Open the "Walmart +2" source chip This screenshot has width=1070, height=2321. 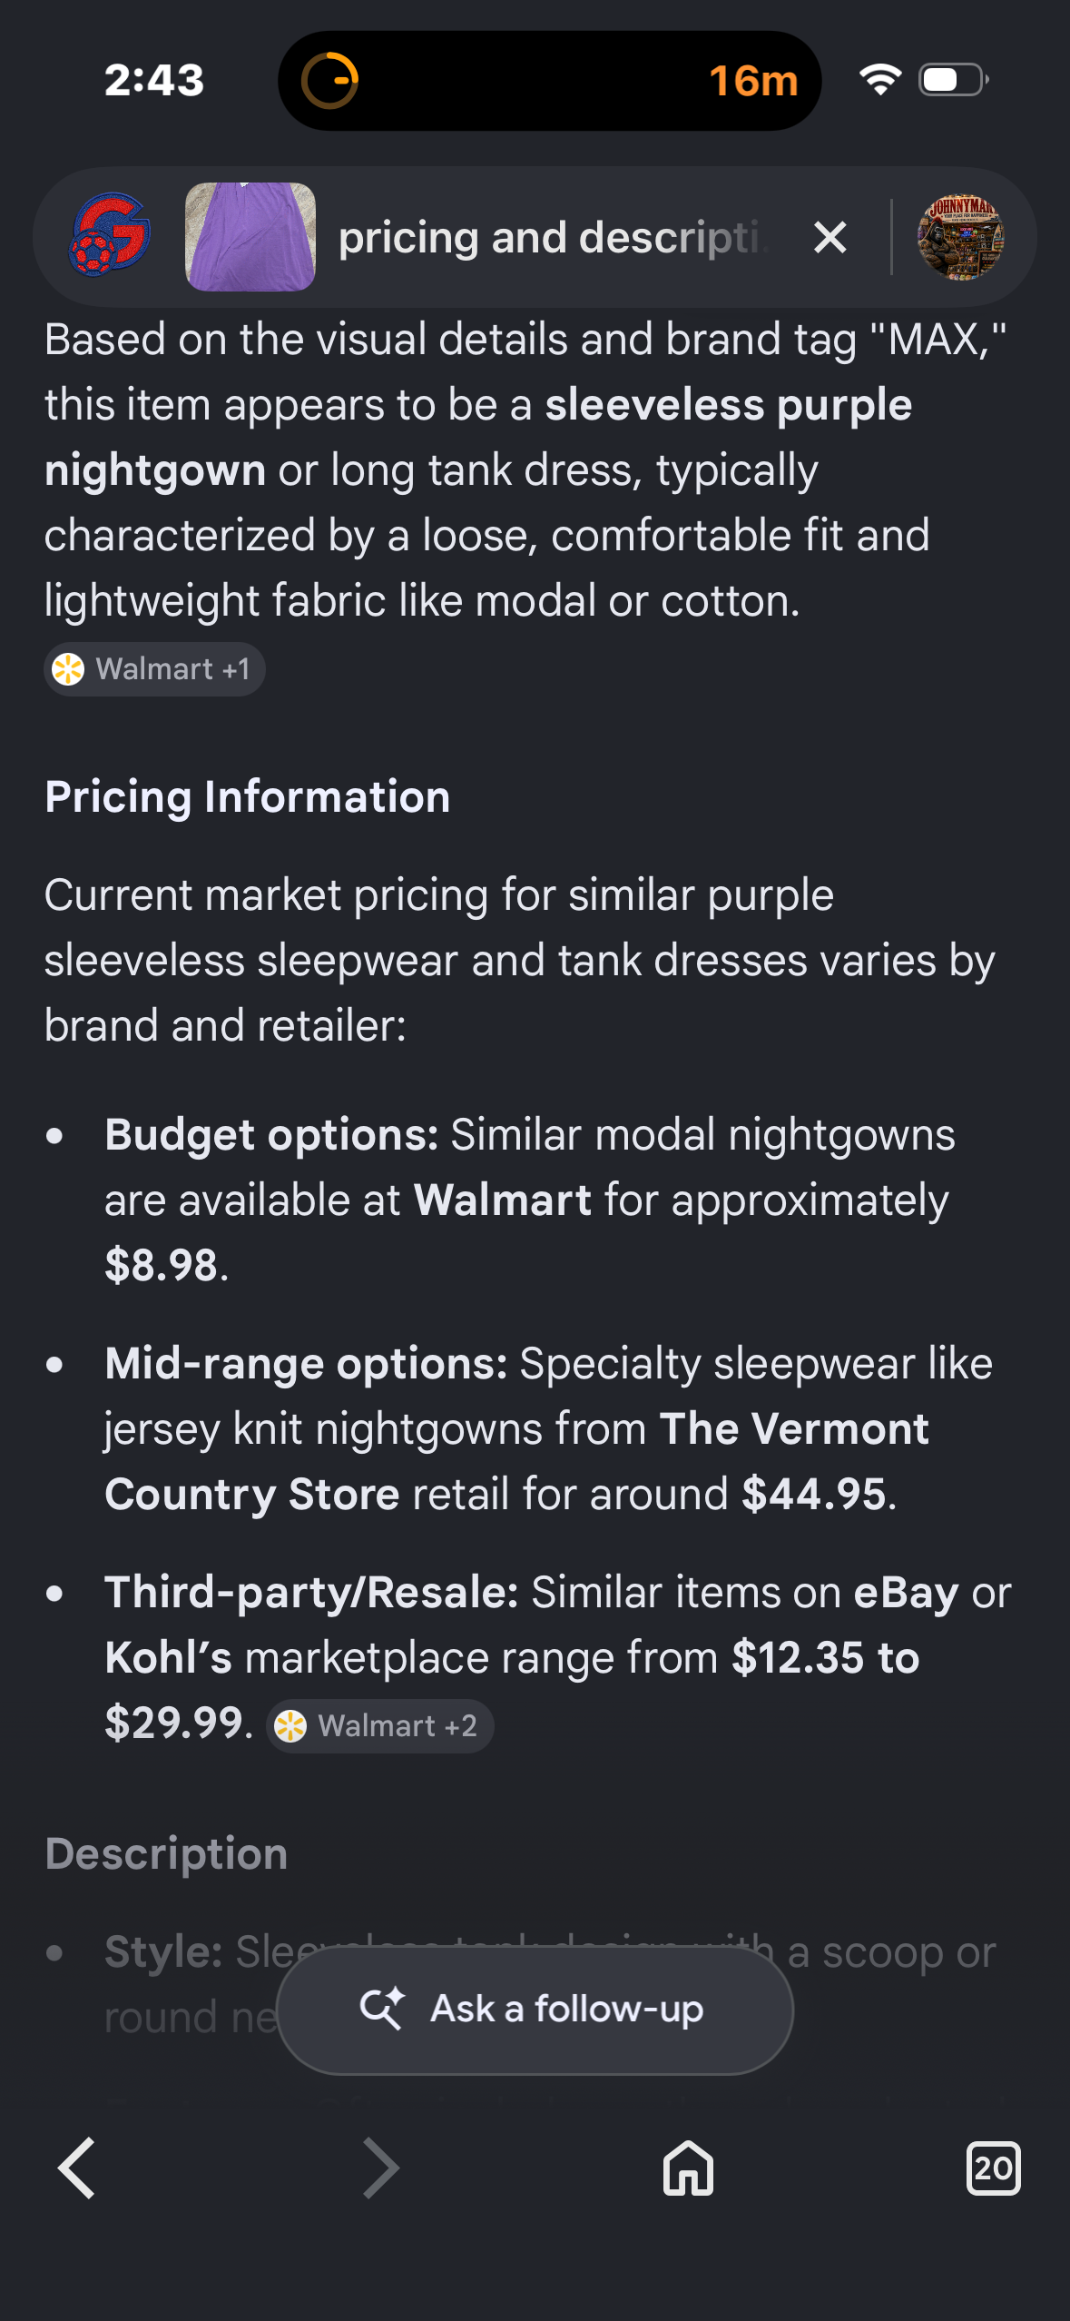380,1725
